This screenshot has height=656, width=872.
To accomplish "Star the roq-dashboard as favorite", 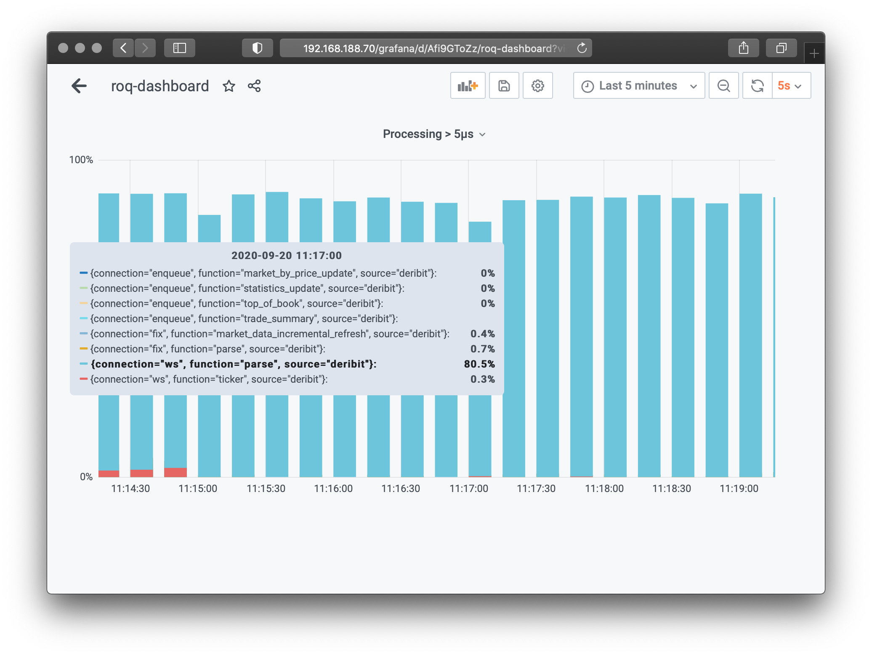I will [x=229, y=86].
